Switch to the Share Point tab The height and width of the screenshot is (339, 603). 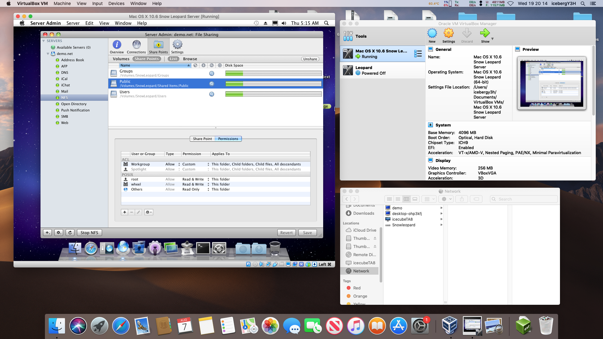pos(202,139)
